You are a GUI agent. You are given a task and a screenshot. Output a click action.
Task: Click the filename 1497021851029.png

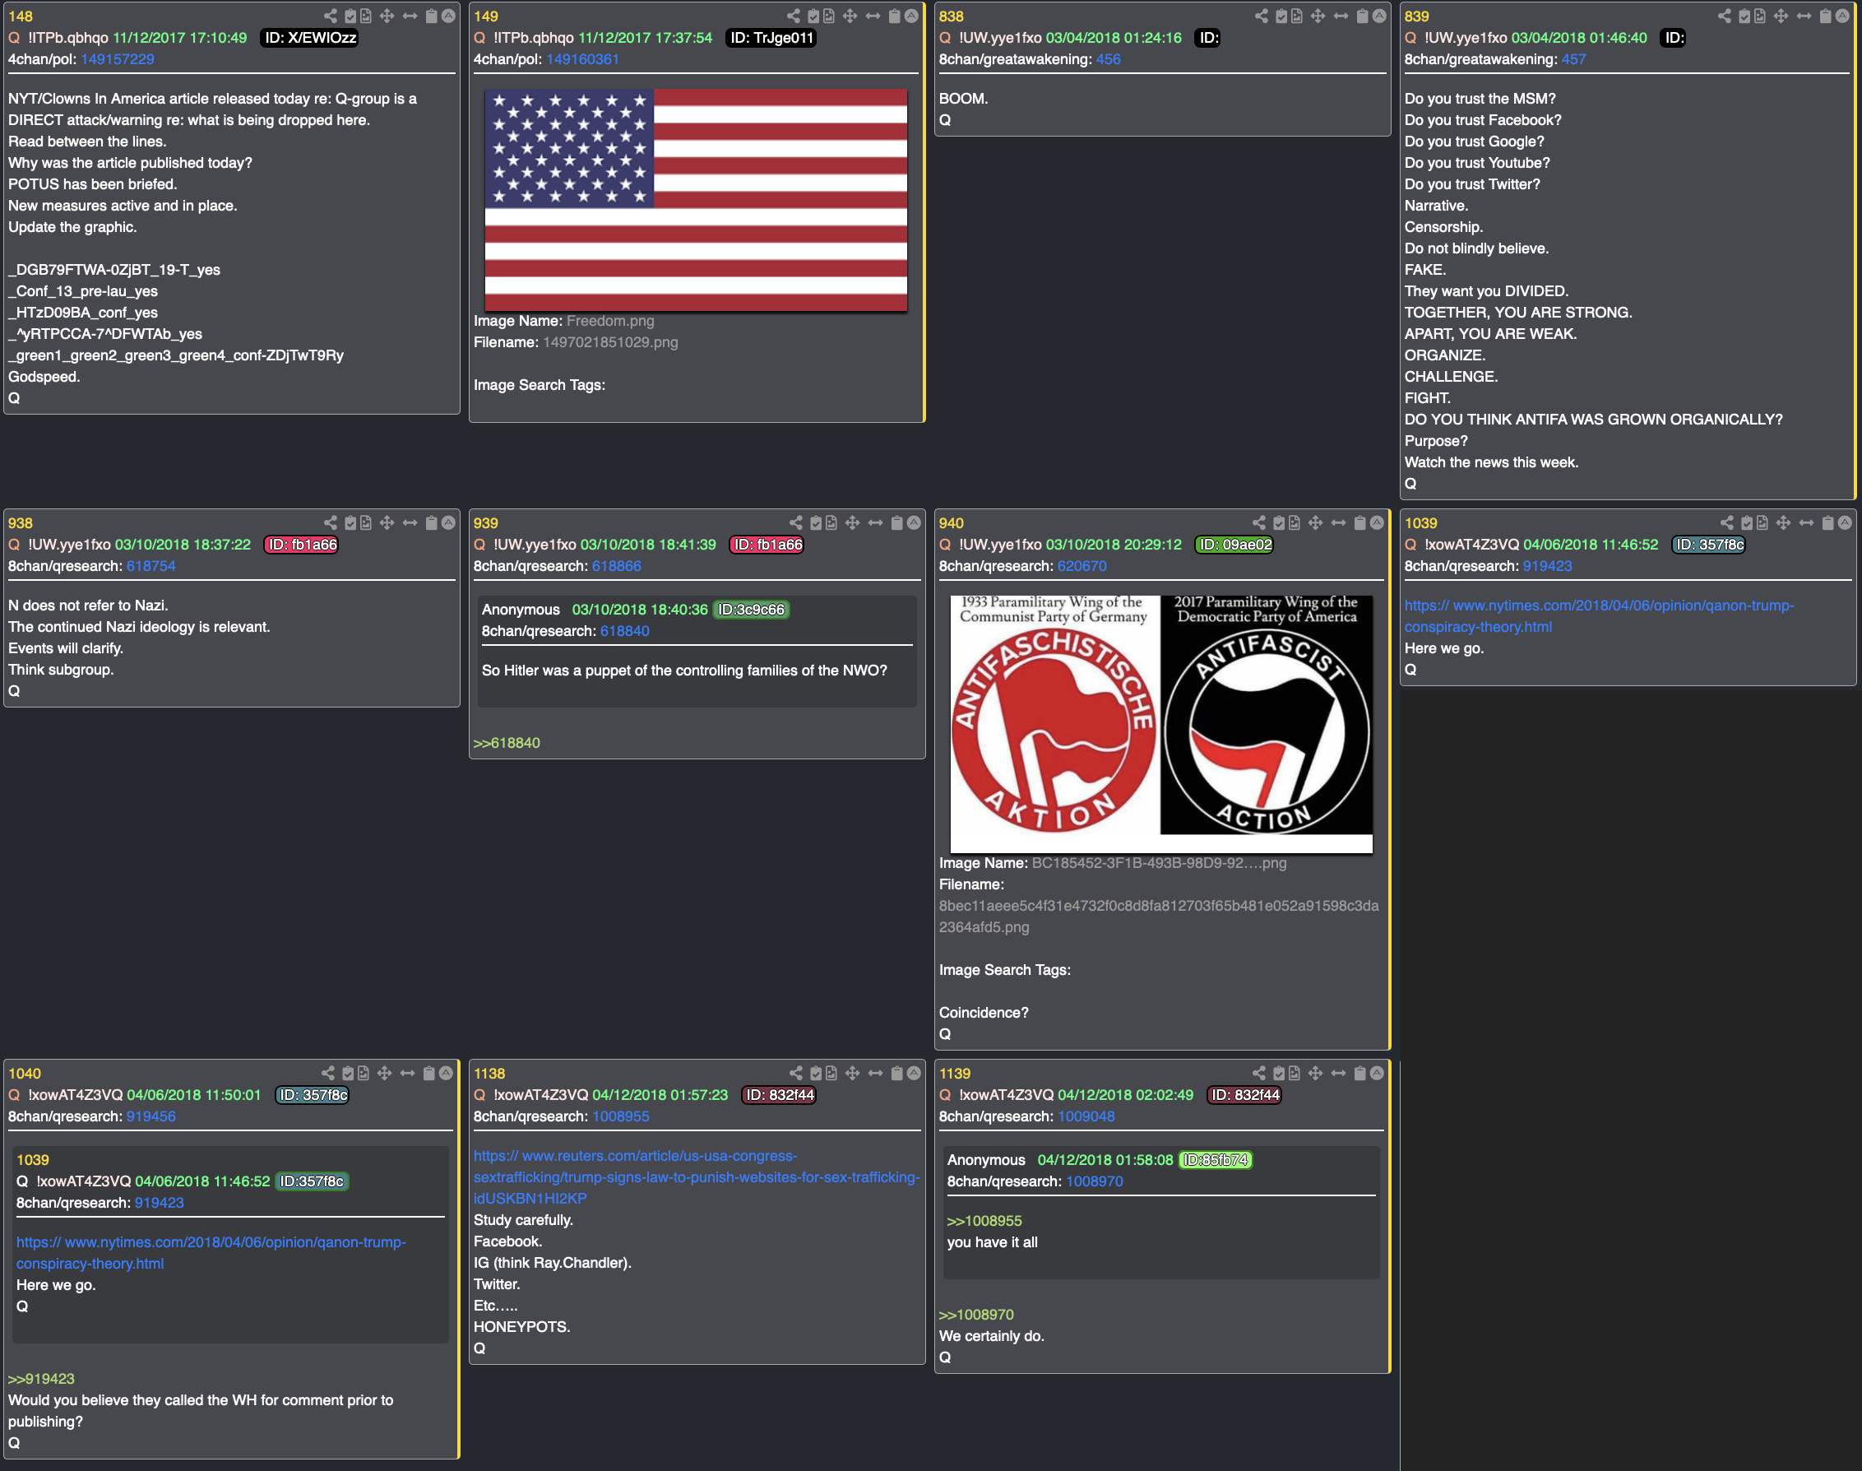[x=610, y=343]
